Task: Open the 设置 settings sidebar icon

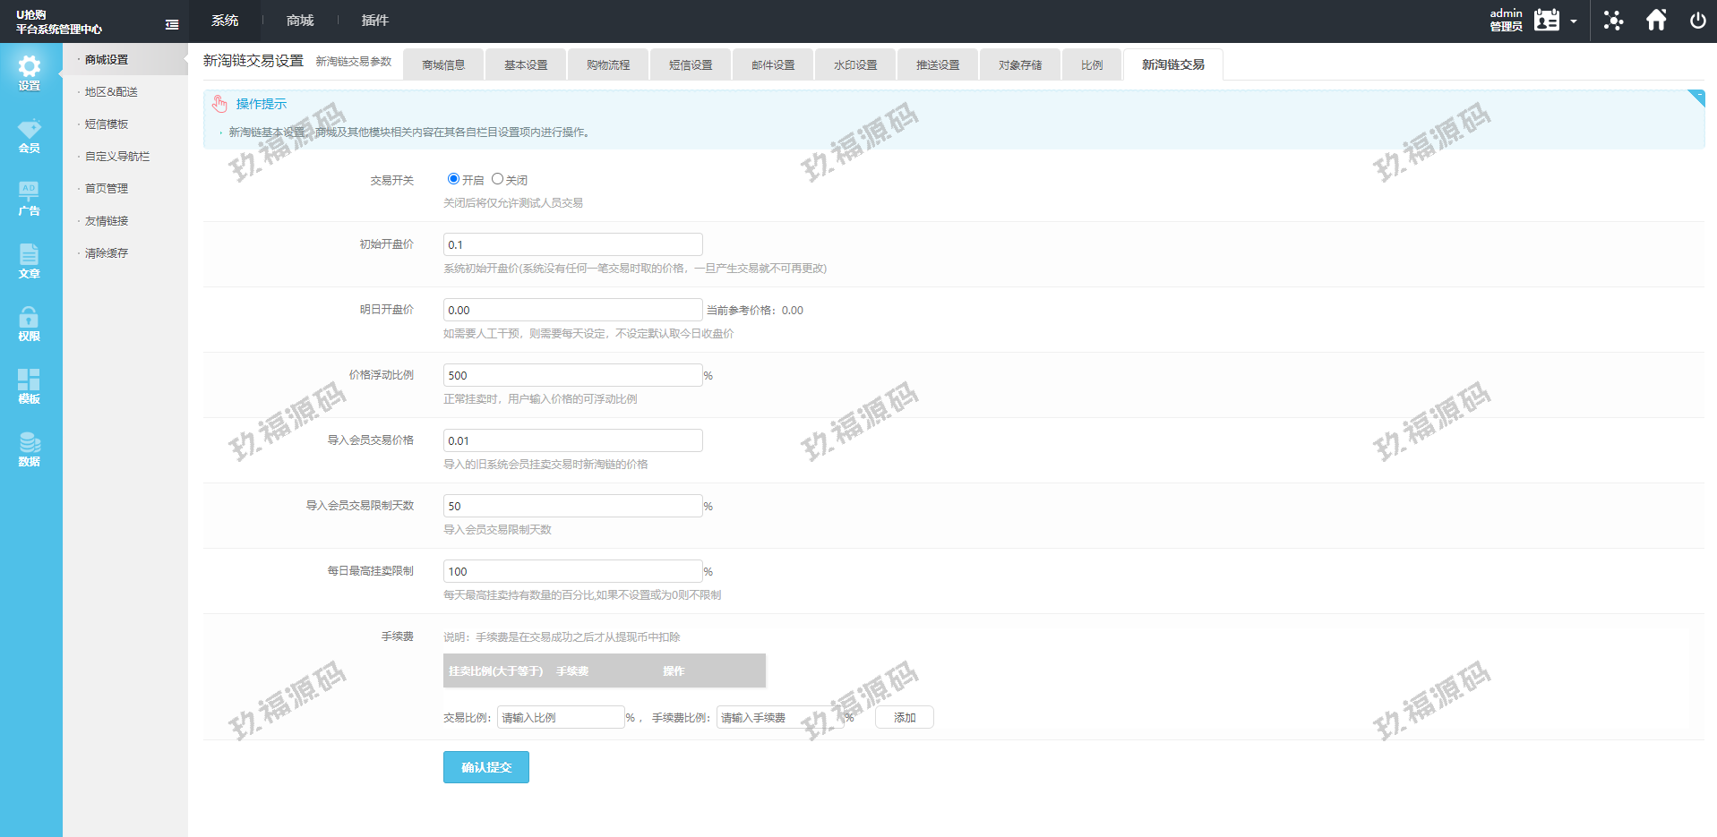Action: click(x=30, y=73)
